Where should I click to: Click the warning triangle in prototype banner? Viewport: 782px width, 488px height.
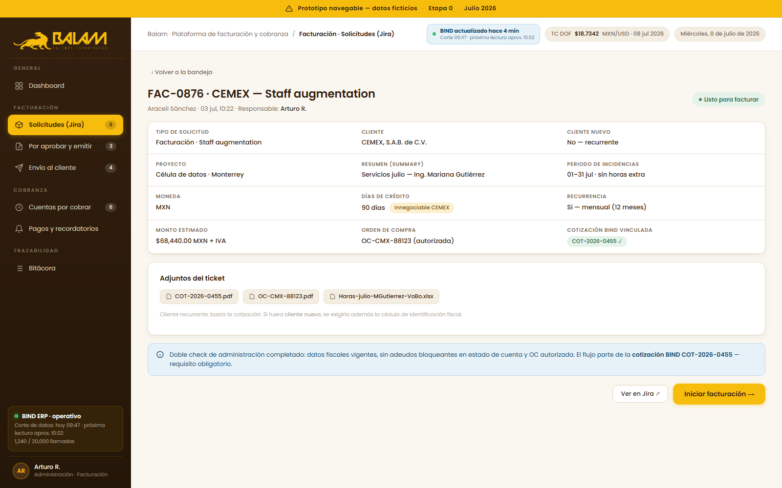click(289, 8)
